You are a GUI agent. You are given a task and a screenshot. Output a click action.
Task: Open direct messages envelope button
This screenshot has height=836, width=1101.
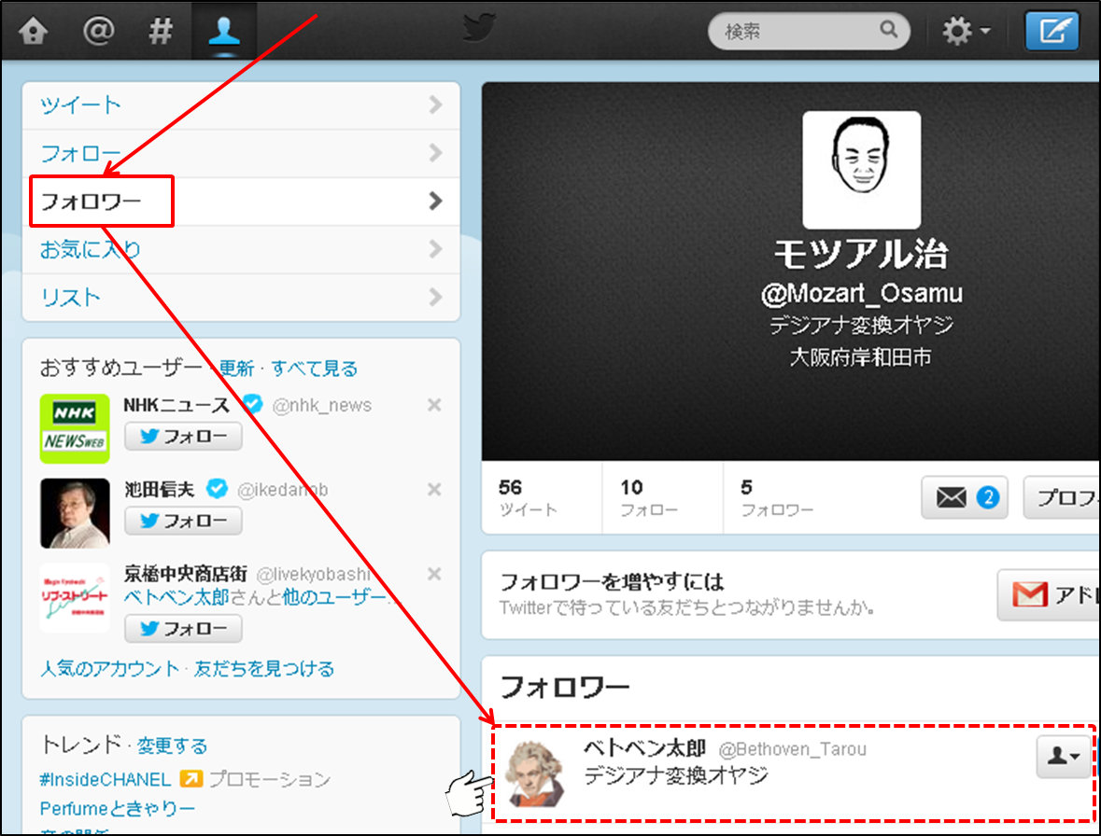pyautogui.click(x=966, y=498)
